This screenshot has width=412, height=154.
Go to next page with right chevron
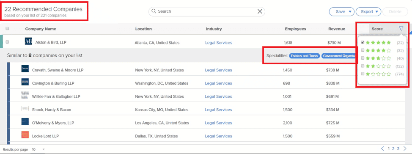pos(405,149)
